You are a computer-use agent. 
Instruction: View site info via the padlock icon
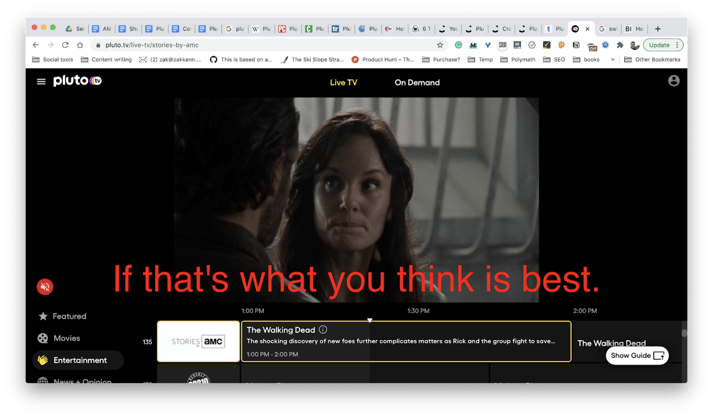click(98, 45)
